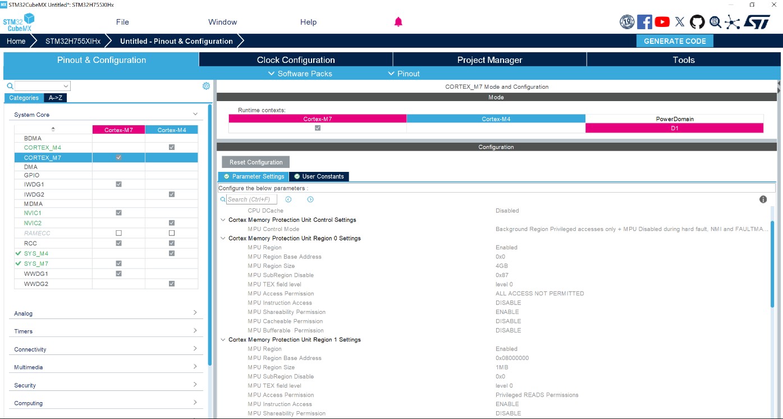Click the peripheral list vertical scrollbar

[x=210, y=234]
